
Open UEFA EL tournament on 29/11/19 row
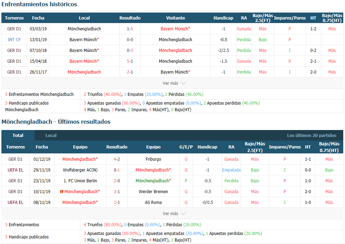pyautogui.click(x=15, y=170)
